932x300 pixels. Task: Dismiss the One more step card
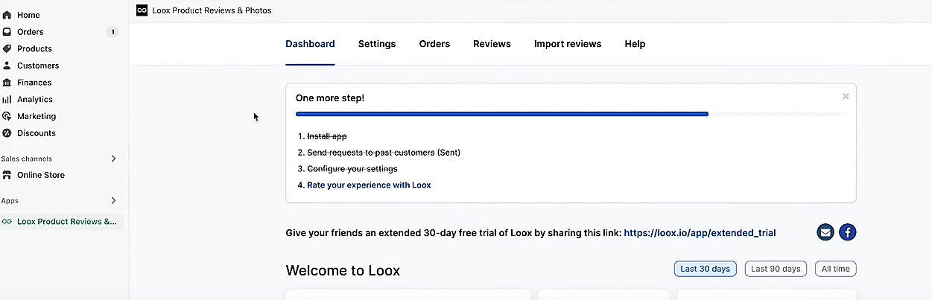point(846,96)
